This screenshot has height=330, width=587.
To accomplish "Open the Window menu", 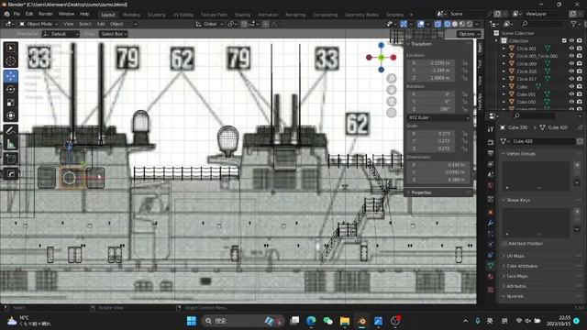I will click(x=66, y=14).
